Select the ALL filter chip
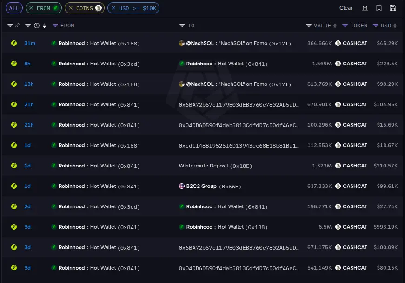 14,8
